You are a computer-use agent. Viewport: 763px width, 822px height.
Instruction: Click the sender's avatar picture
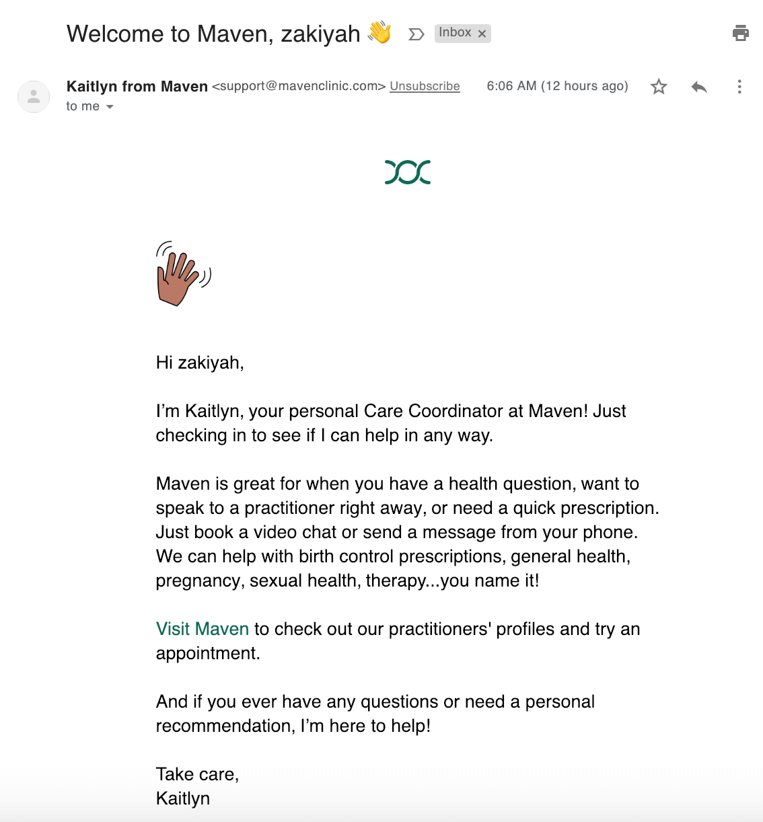coord(34,97)
